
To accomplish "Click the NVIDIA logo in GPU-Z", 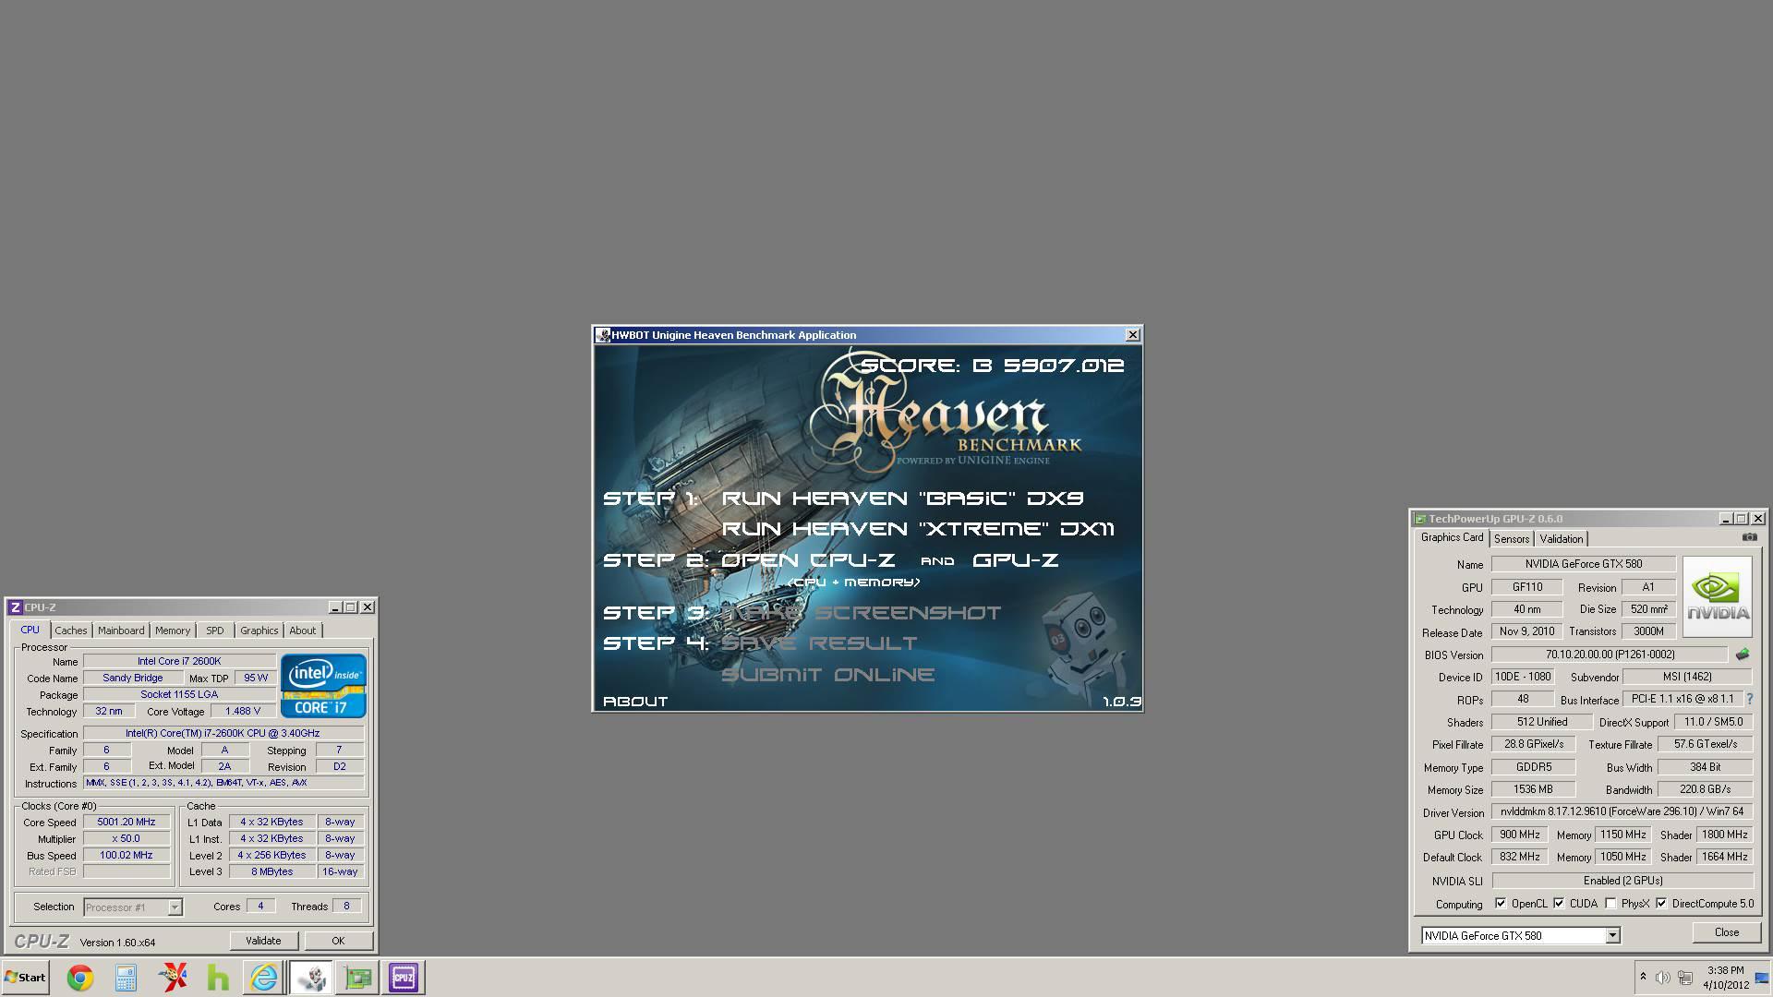I will [x=1718, y=596].
